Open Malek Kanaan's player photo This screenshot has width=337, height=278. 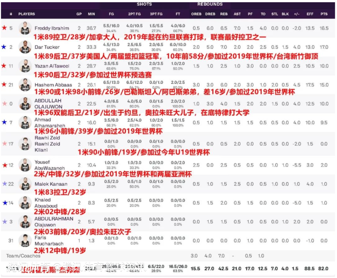25,184
